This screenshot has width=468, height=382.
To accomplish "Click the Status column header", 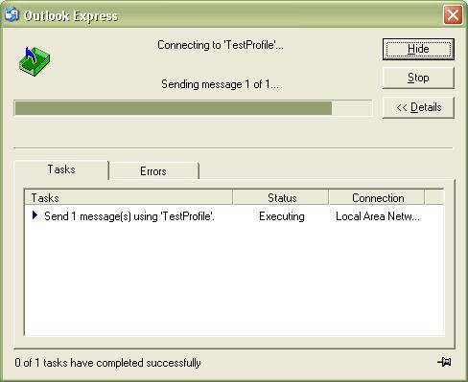I will [x=281, y=198].
